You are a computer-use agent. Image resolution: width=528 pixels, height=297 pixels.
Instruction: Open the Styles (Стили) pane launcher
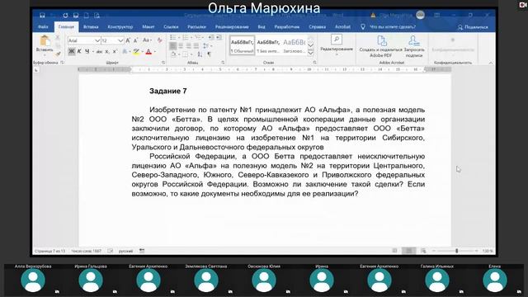[314, 63]
